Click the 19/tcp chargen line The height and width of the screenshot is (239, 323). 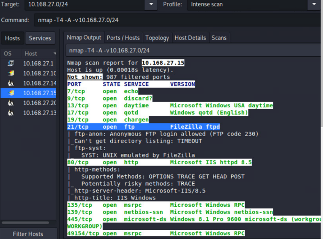click(108, 120)
